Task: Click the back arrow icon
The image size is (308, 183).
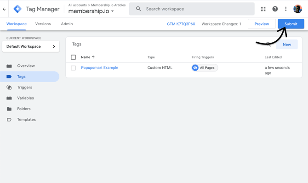Action: [4, 9]
